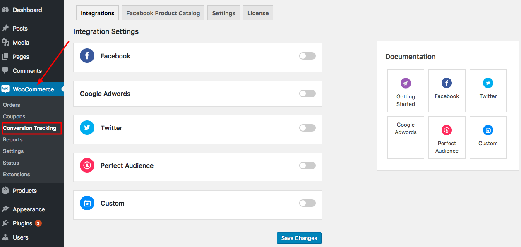Open Conversion Tracking submenu item
Viewport: 521px width, 247px height.
coord(30,128)
